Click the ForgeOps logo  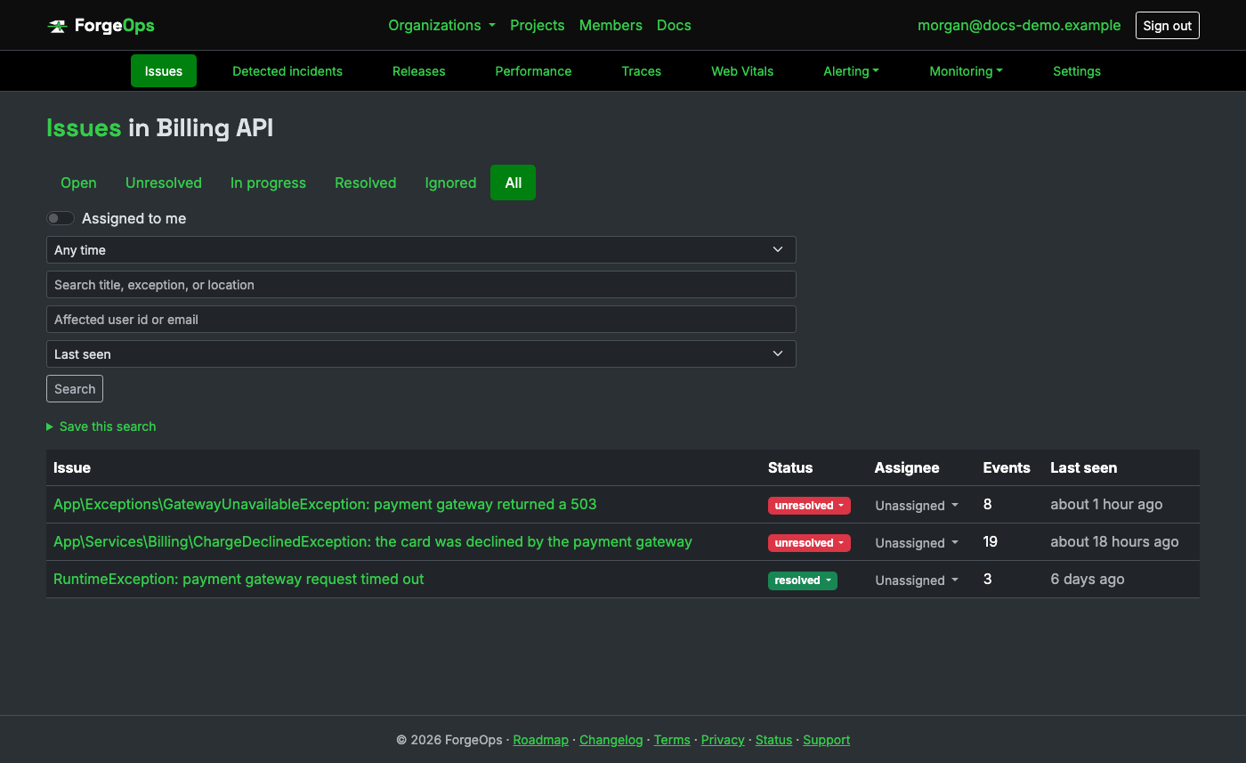(101, 26)
